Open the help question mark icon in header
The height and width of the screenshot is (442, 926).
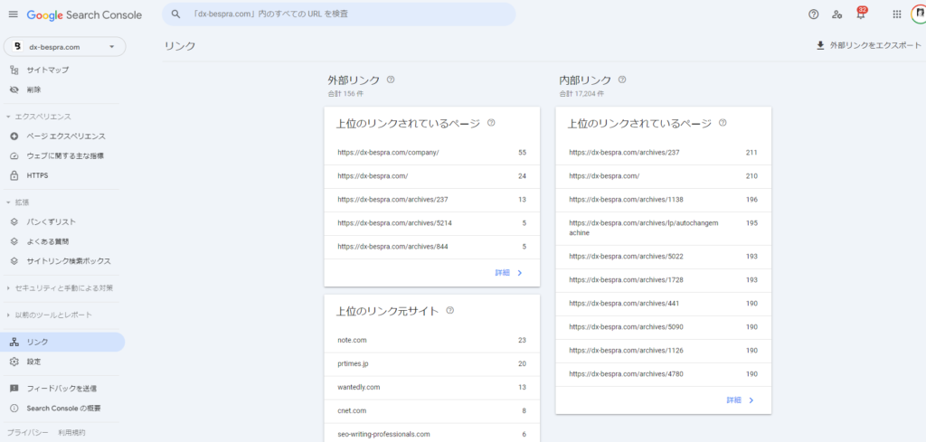point(813,14)
